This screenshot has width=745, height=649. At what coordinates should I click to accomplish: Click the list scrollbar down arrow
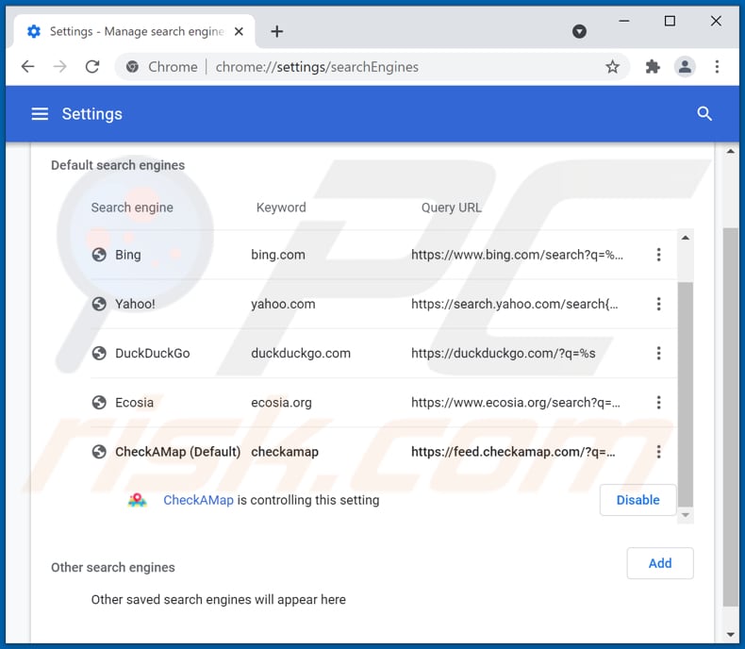pos(686,515)
